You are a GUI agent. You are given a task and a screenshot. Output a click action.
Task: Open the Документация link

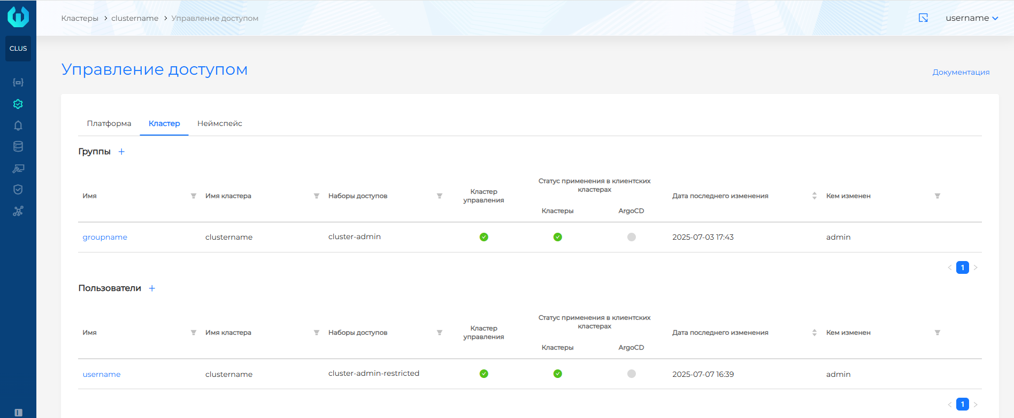(x=961, y=72)
